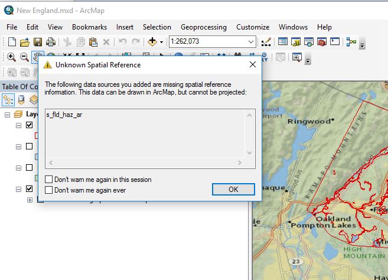
Task: Check Don't warn me again ever
Action: [x=49, y=190]
